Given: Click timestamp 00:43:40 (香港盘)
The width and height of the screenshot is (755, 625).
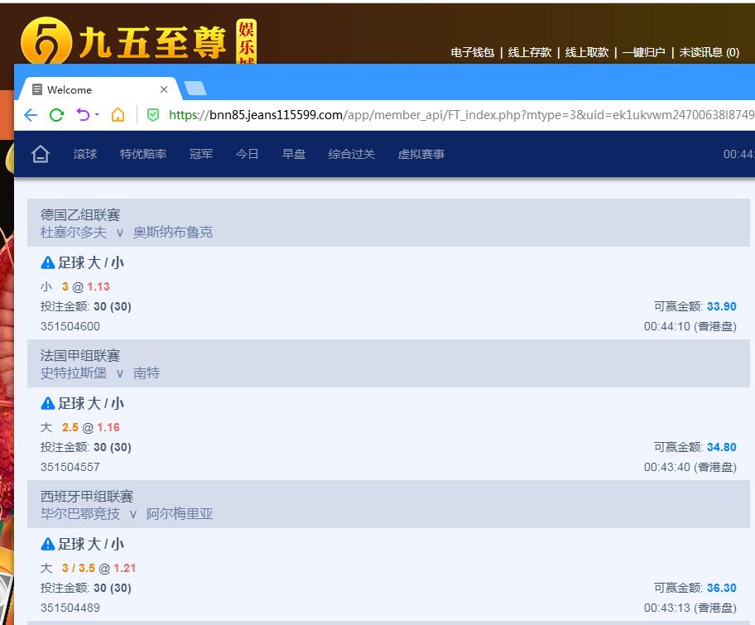Looking at the screenshot, I should click(x=690, y=467).
